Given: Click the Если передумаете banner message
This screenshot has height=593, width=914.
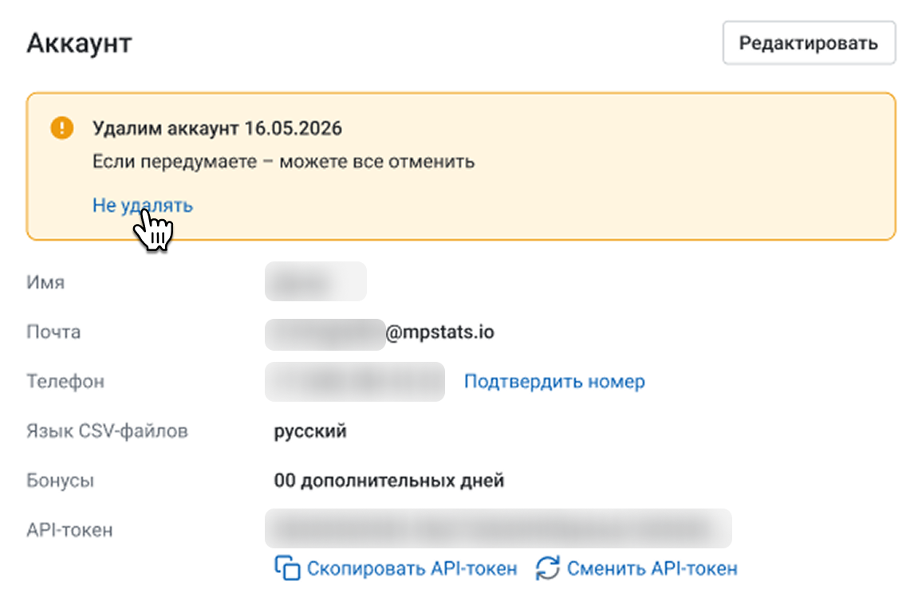Looking at the screenshot, I should [283, 162].
